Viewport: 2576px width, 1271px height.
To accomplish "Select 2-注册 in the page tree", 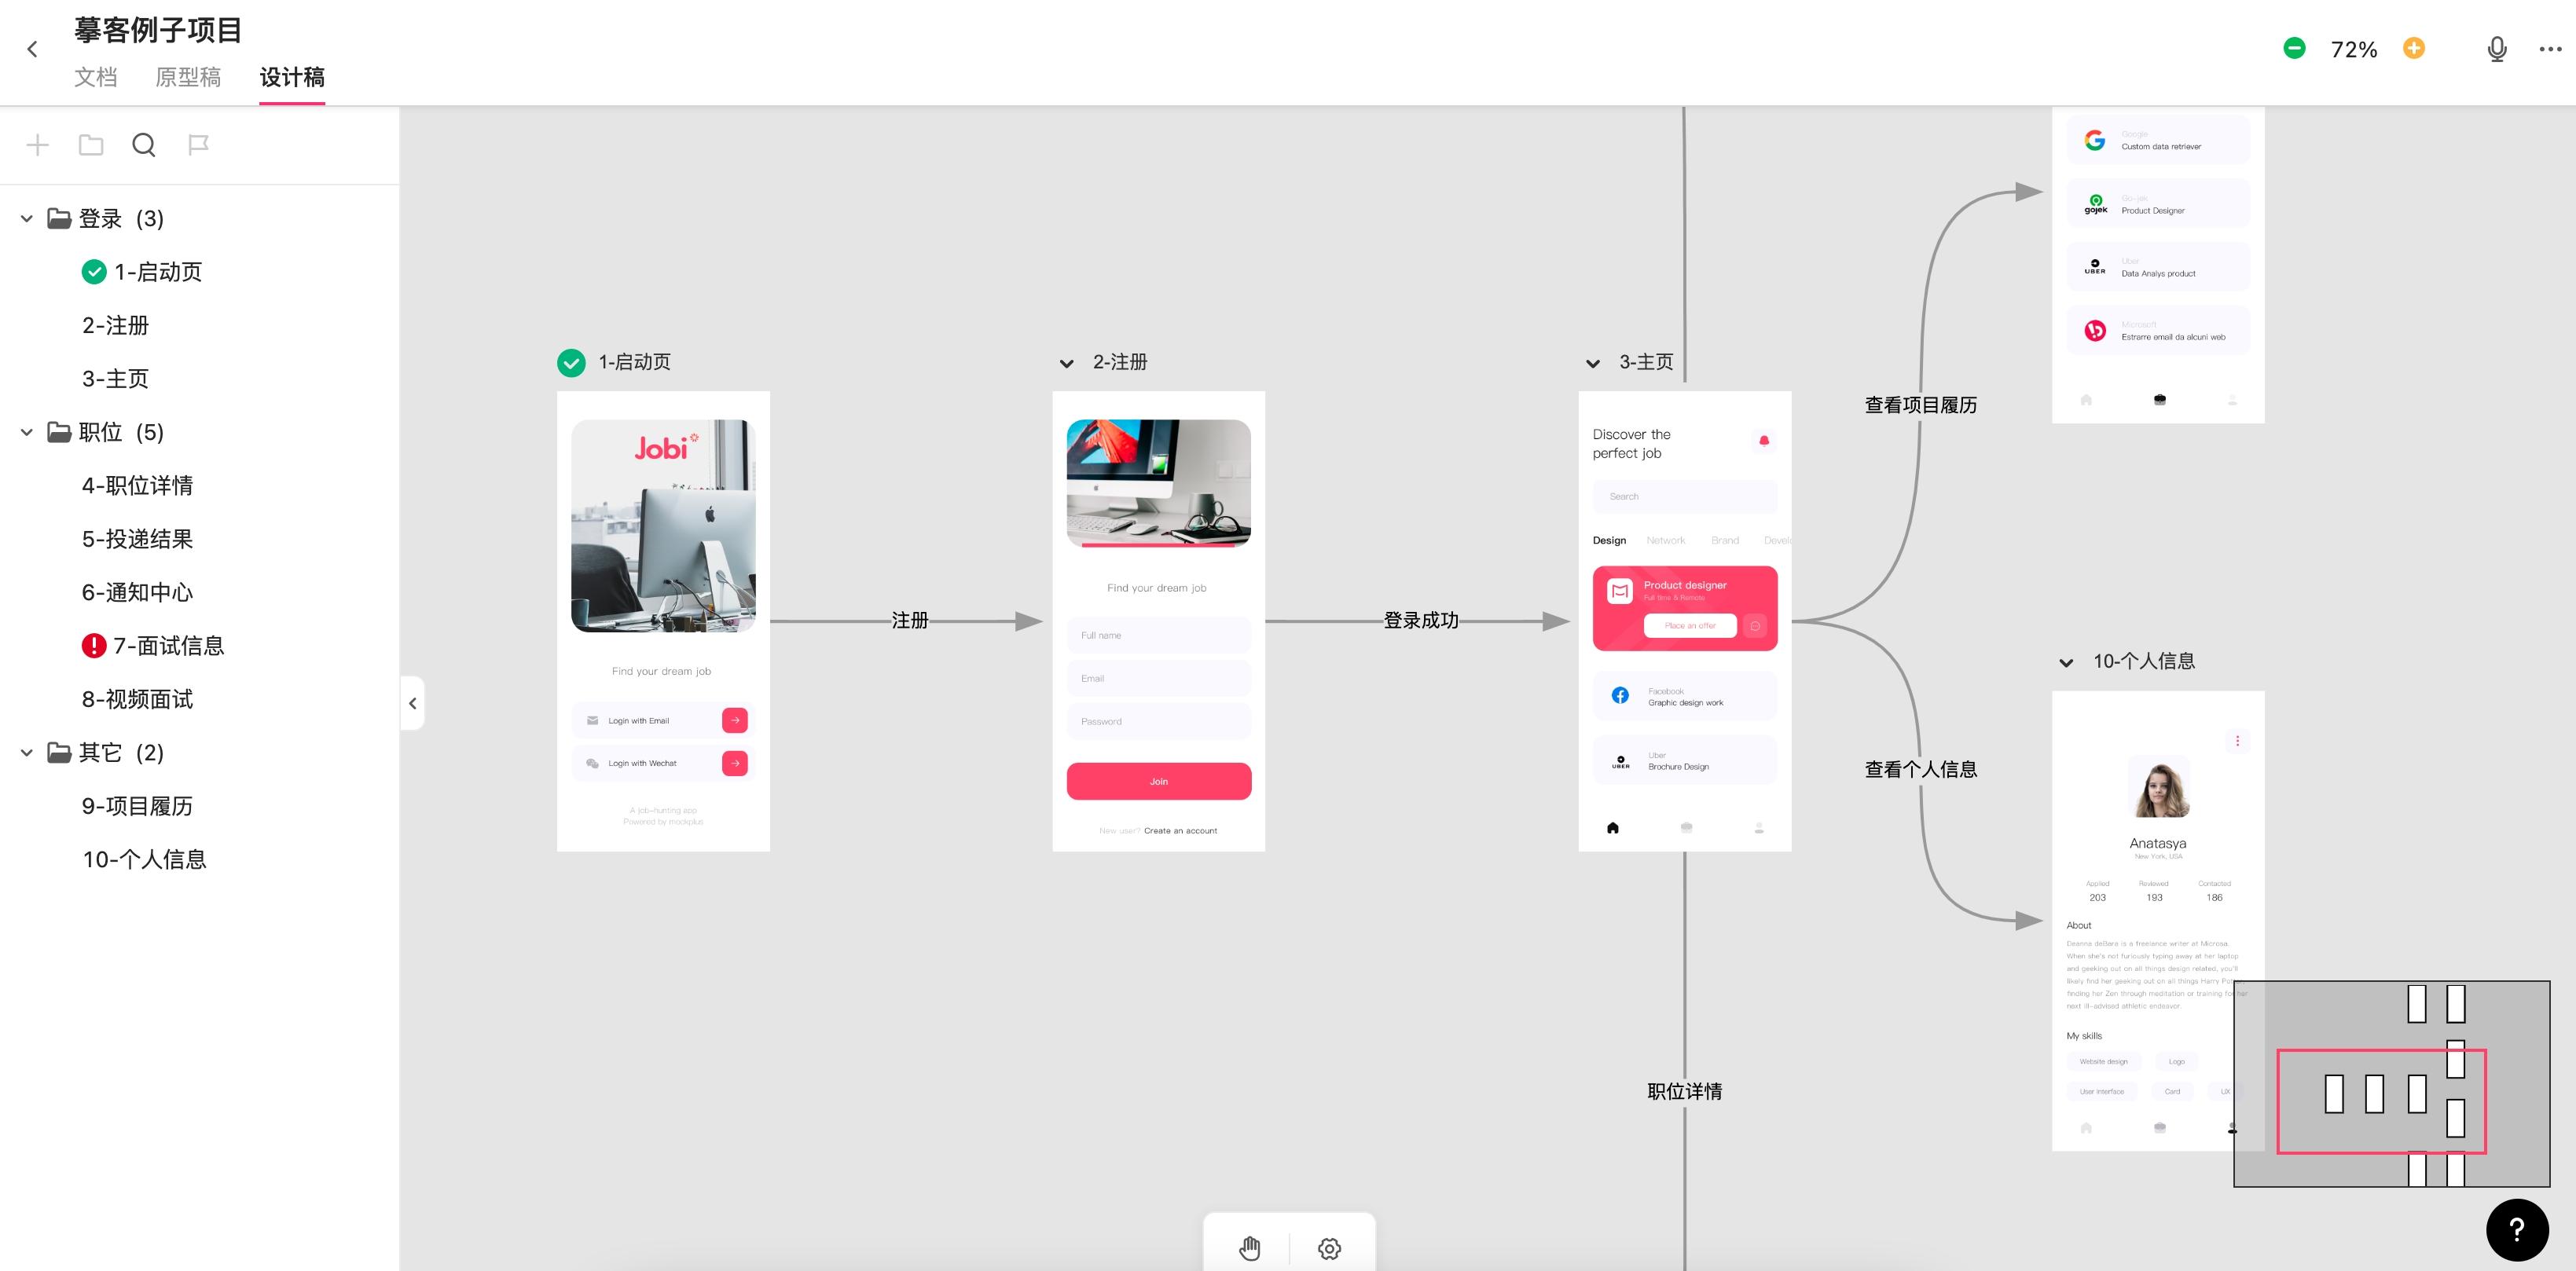I will click(115, 325).
